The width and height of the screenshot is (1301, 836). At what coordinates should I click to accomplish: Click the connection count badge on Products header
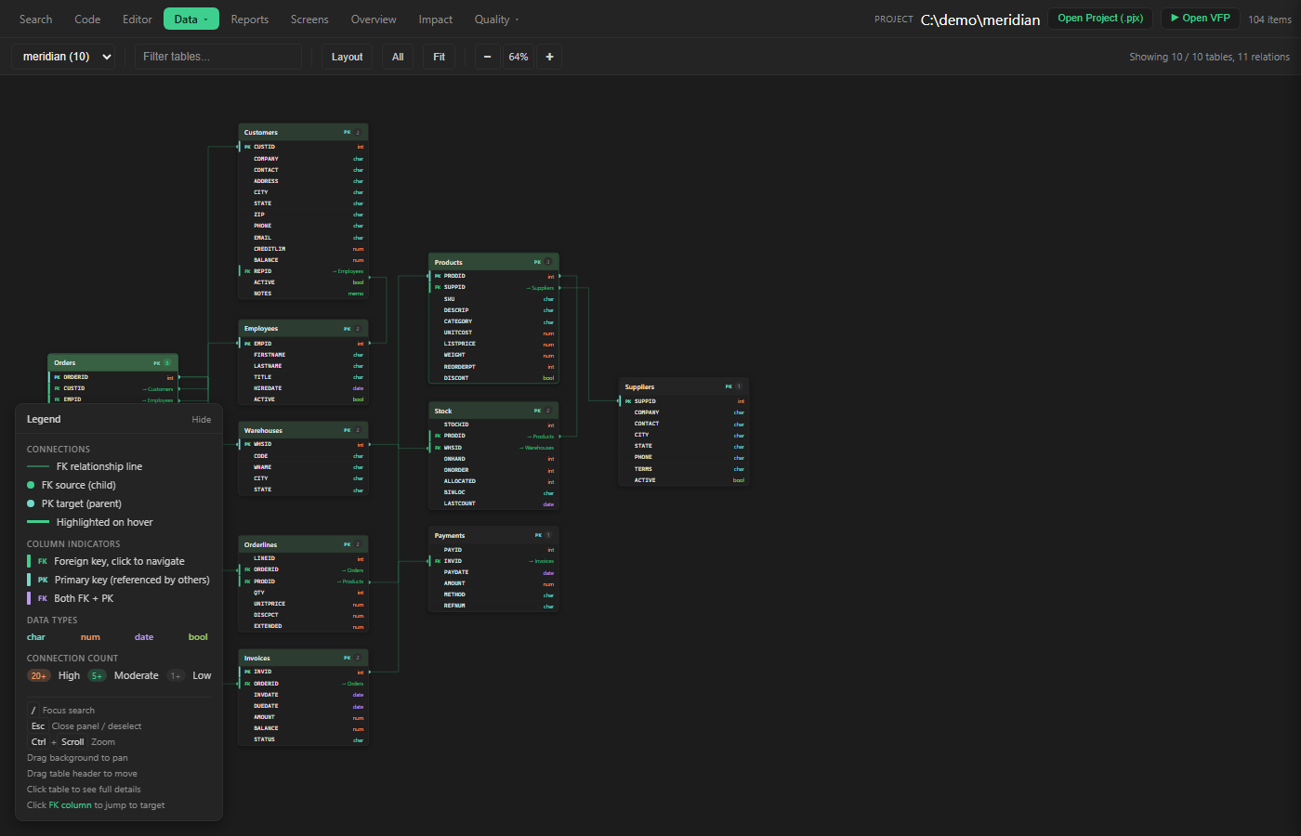(x=548, y=262)
